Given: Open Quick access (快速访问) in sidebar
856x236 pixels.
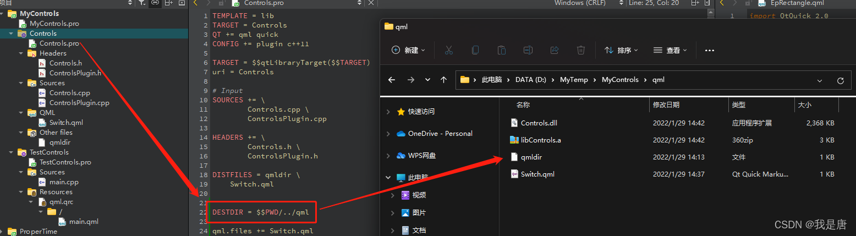Looking at the screenshot, I should pos(421,112).
